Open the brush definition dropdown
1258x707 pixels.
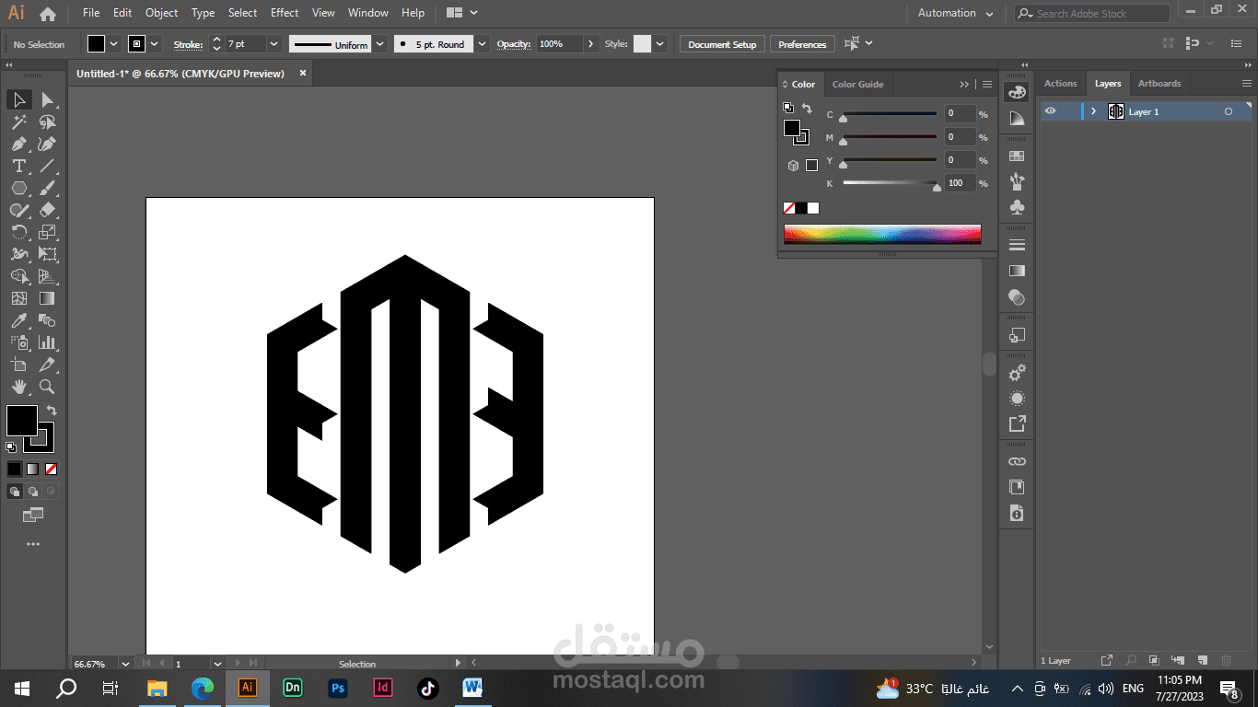(483, 44)
